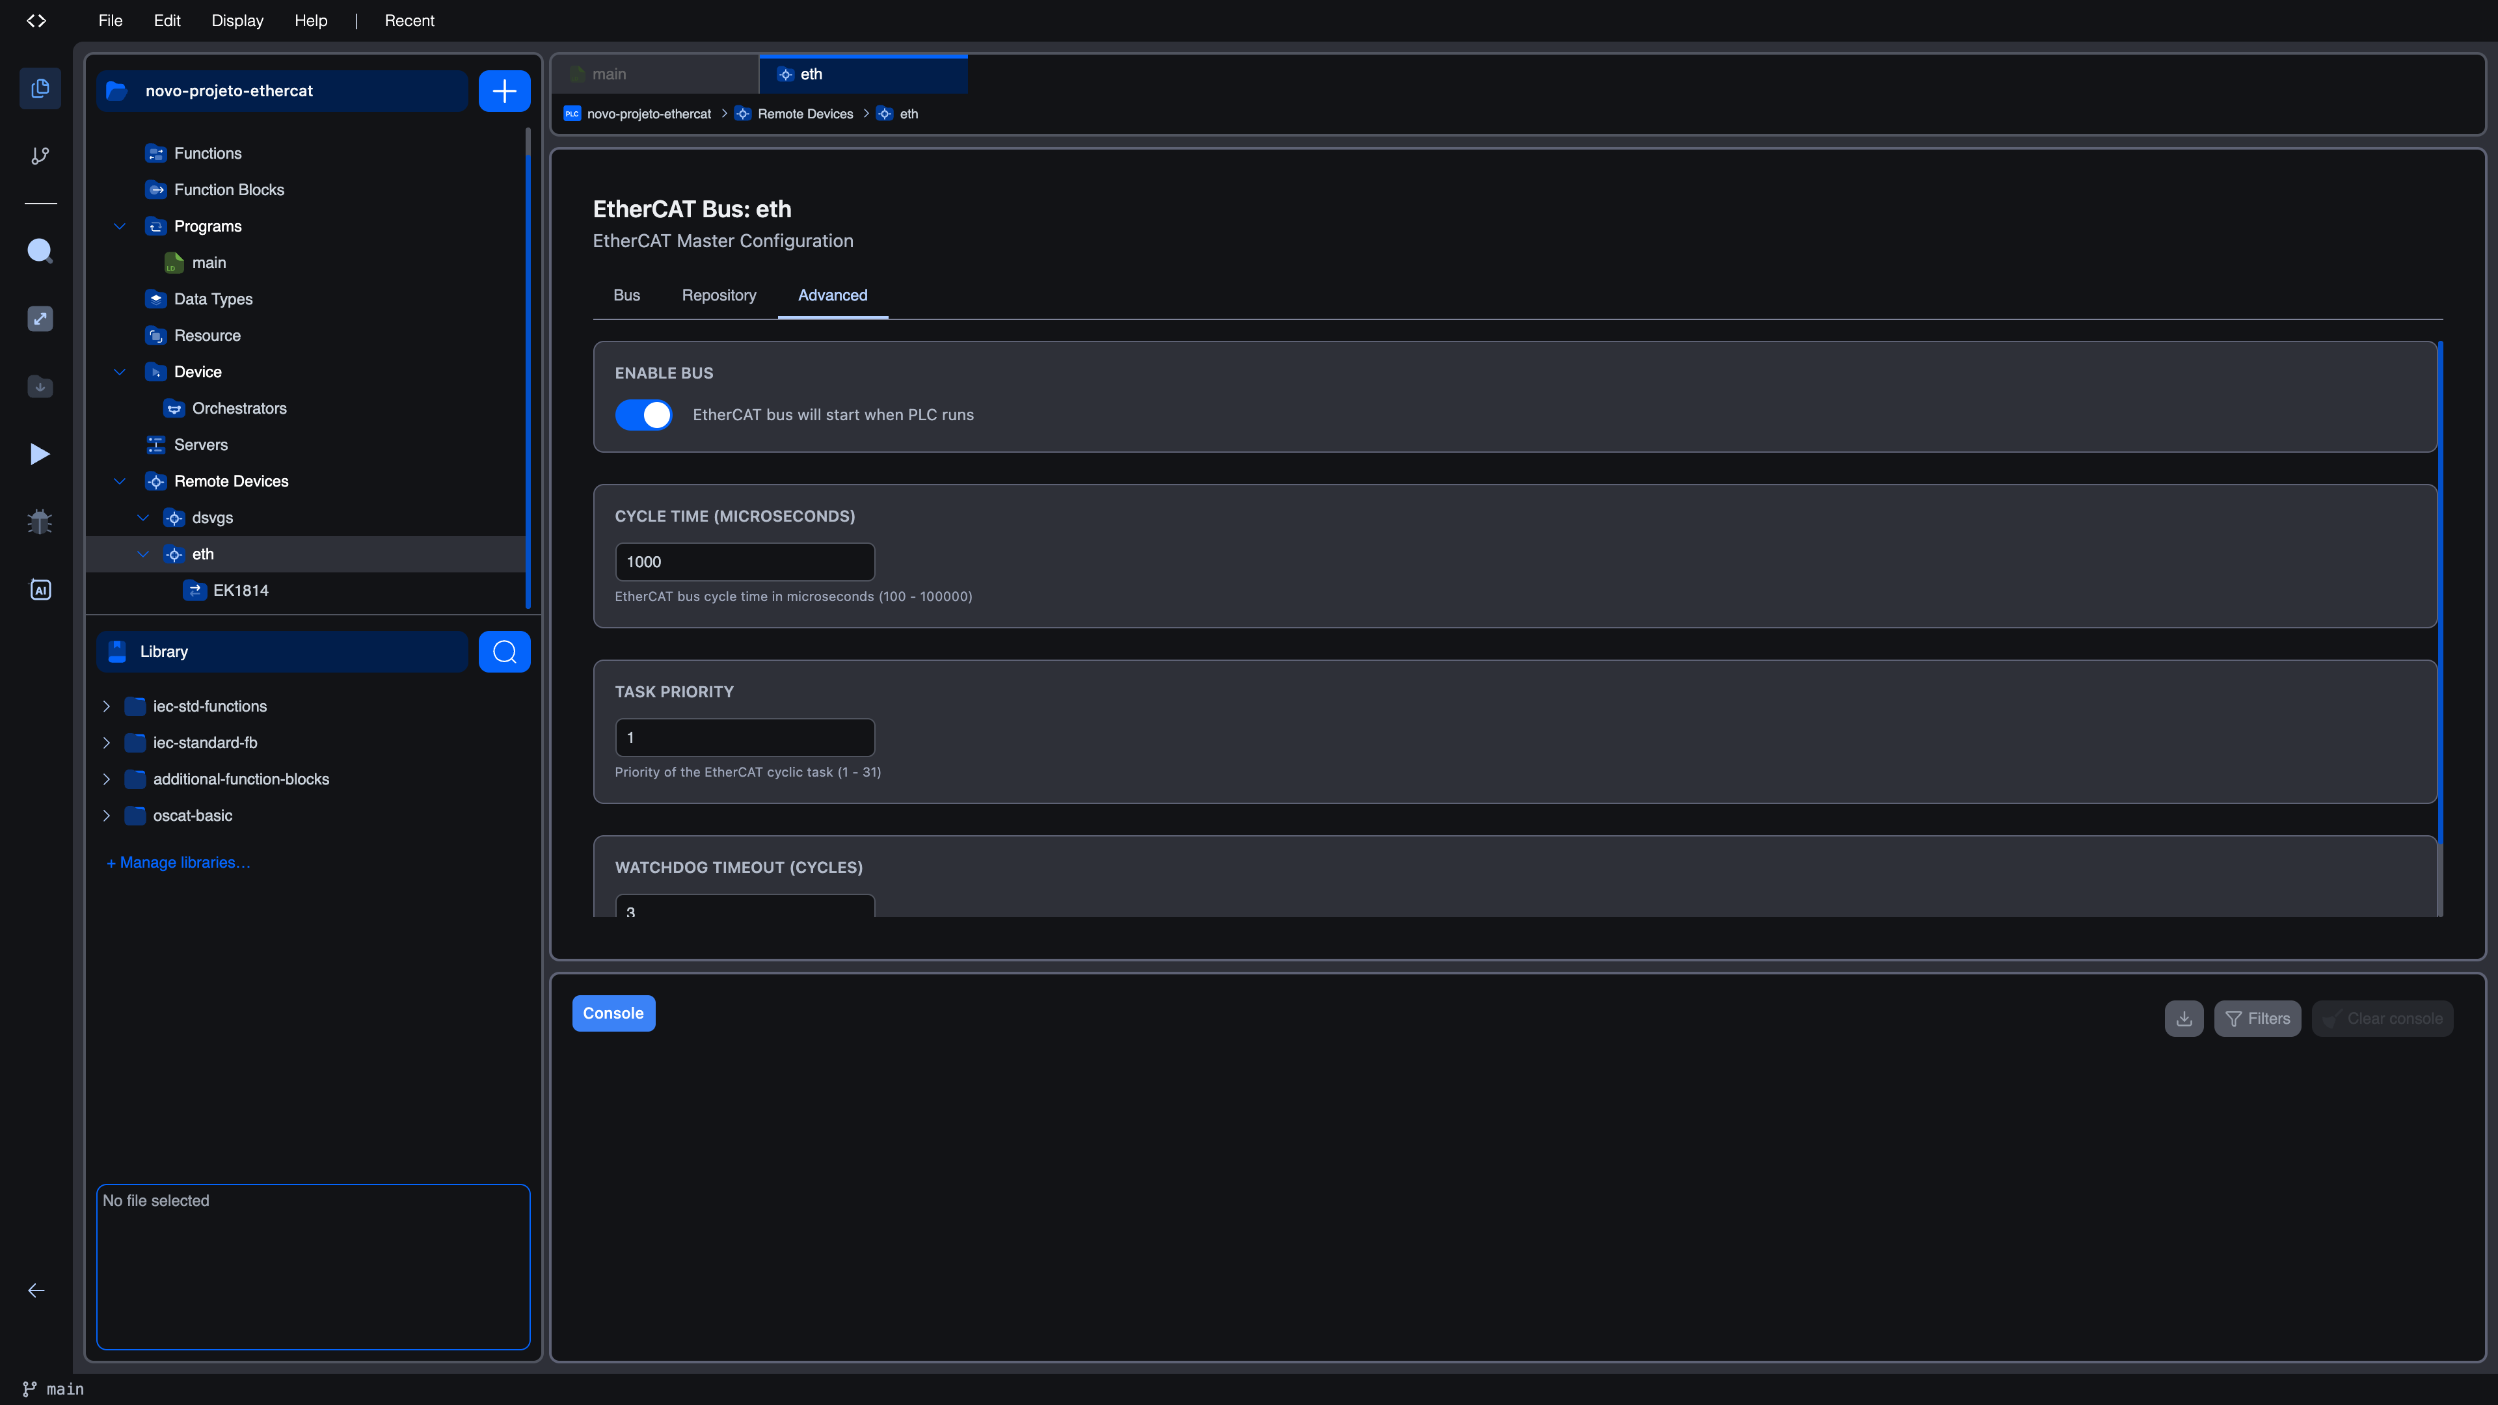Collapse the Remote Devices tree node
This screenshot has height=1405, width=2498.
(x=120, y=481)
